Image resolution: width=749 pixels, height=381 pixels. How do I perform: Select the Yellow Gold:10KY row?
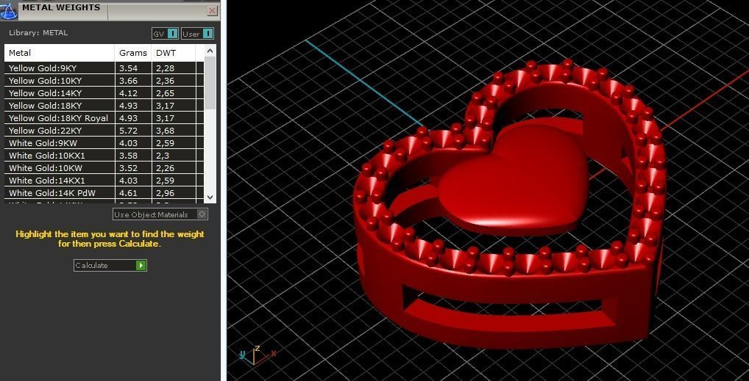(104, 81)
